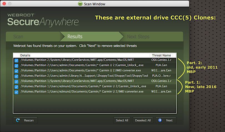Click the Rescan refresh arrow icon
The width and height of the screenshot is (225, 132).
click(18, 120)
